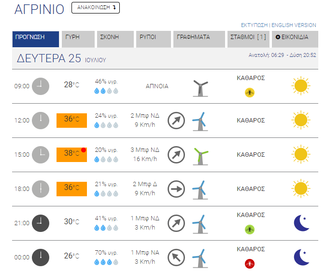Click the still wind turbine at 09:00
The width and height of the screenshot is (326, 271).
click(200, 88)
